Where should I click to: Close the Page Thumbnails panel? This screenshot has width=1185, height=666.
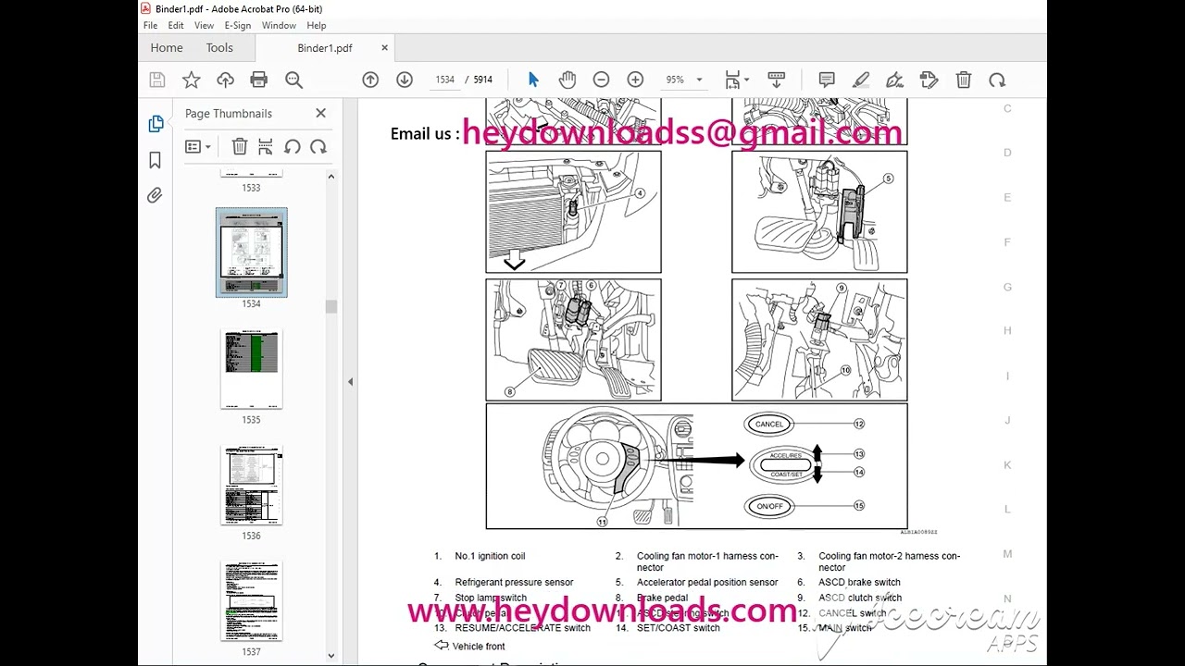click(x=320, y=113)
